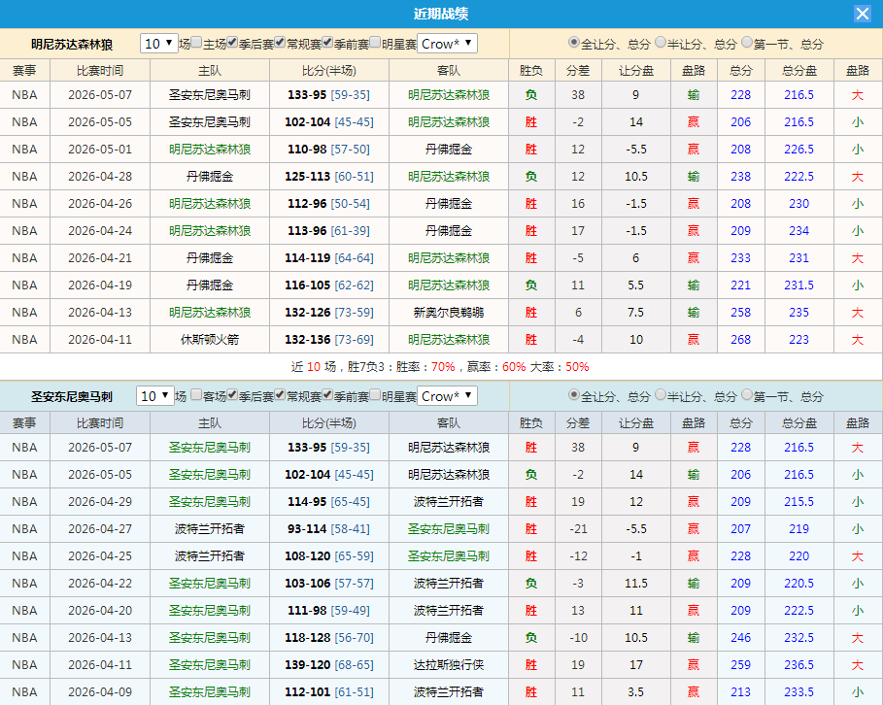Click score 112-101 [61-51]
Image resolution: width=883 pixels, height=705 pixels.
[x=329, y=692]
